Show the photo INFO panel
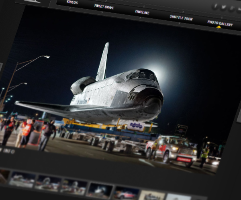Screen dimensions: 241x200 click(x=9, y=151)
